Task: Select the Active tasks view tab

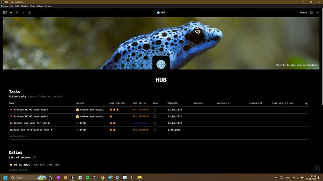Action: click(17, 96)
